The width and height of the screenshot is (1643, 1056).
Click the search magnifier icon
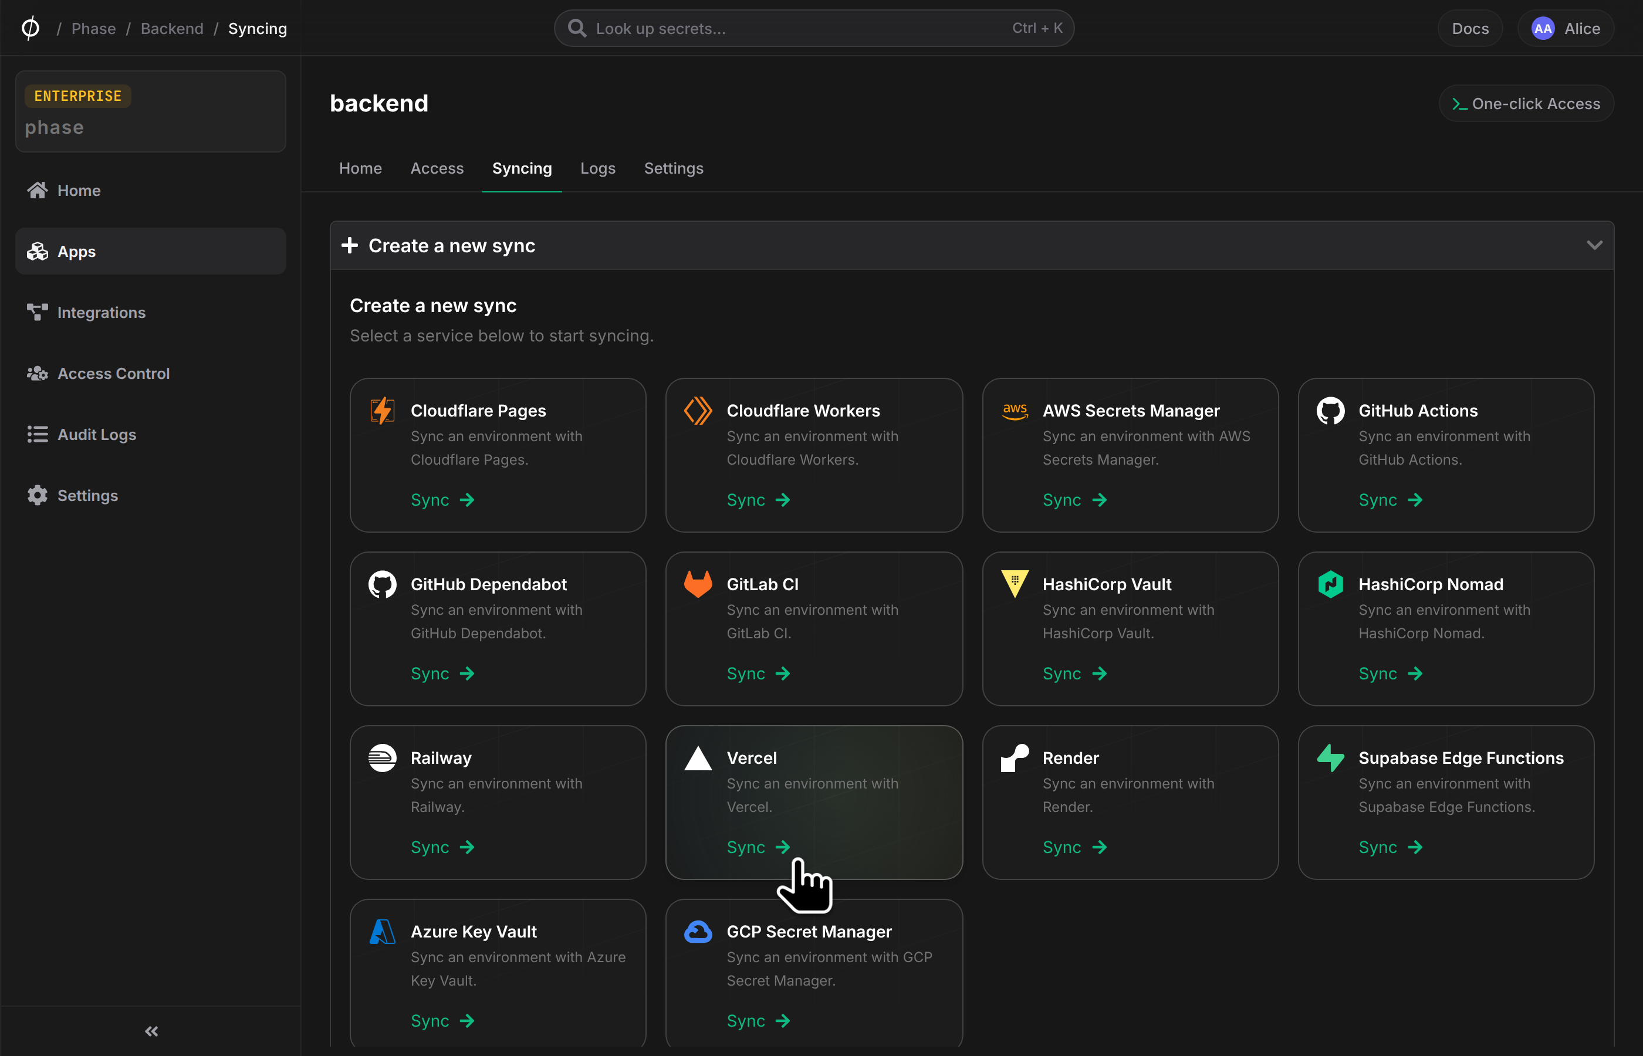(577, 28)
